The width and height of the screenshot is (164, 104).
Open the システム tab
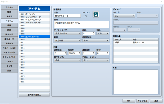point(9,61)
